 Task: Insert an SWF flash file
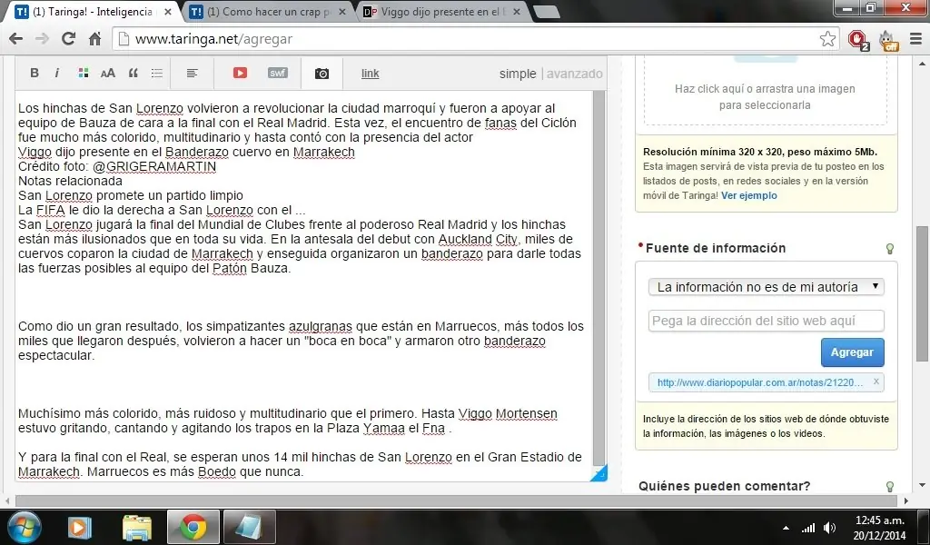pos(278,73)
